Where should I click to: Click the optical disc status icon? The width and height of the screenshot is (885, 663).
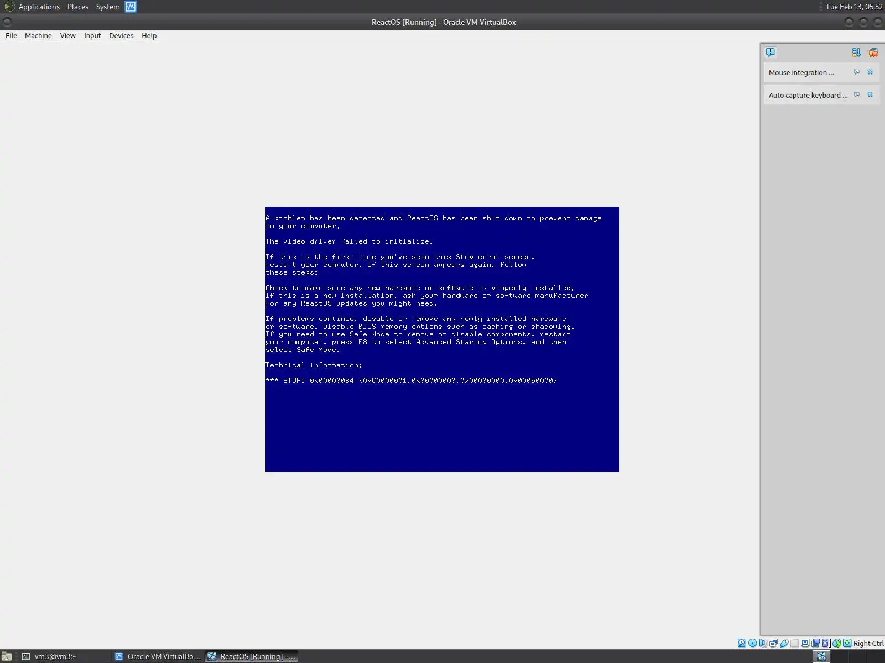click(x=752, y=643)
